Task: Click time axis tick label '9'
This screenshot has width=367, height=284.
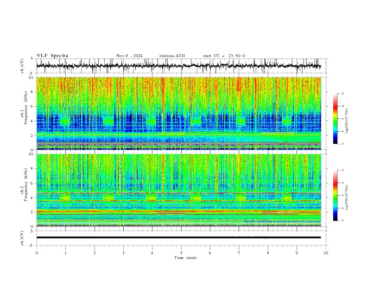Action: [297, 253]
